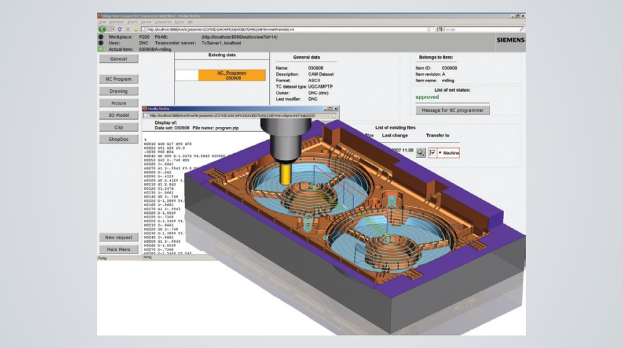Image resolution: width=623 pixels, height=348 pixels.
Task: Select the Machine radio option
Action: point(441,152)
